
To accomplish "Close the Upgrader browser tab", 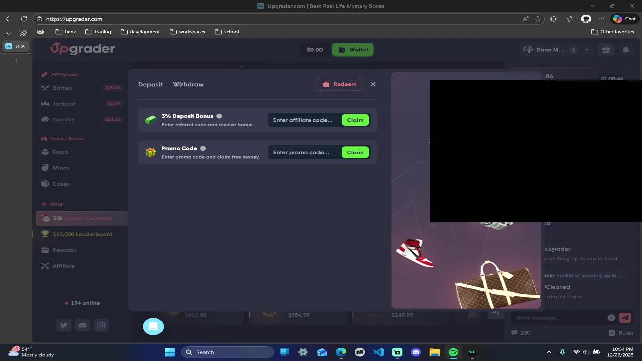I will [x=22, y=46].
